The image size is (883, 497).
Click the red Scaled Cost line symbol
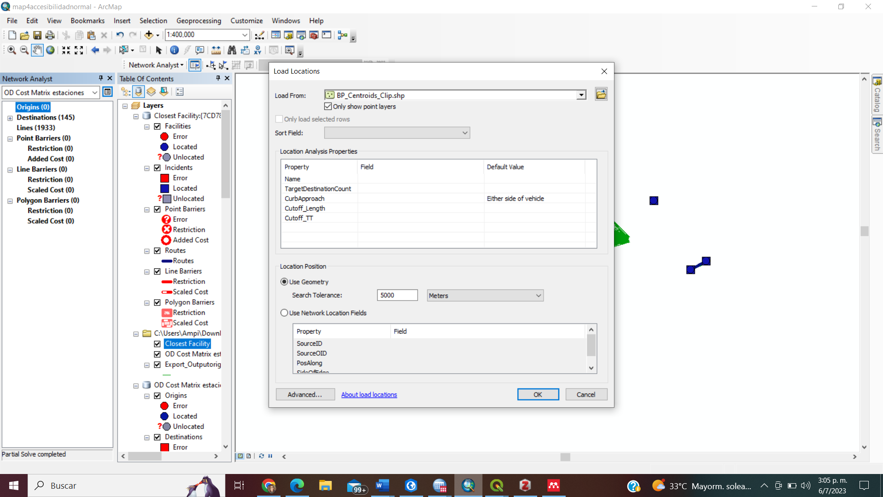pos(167,292)
